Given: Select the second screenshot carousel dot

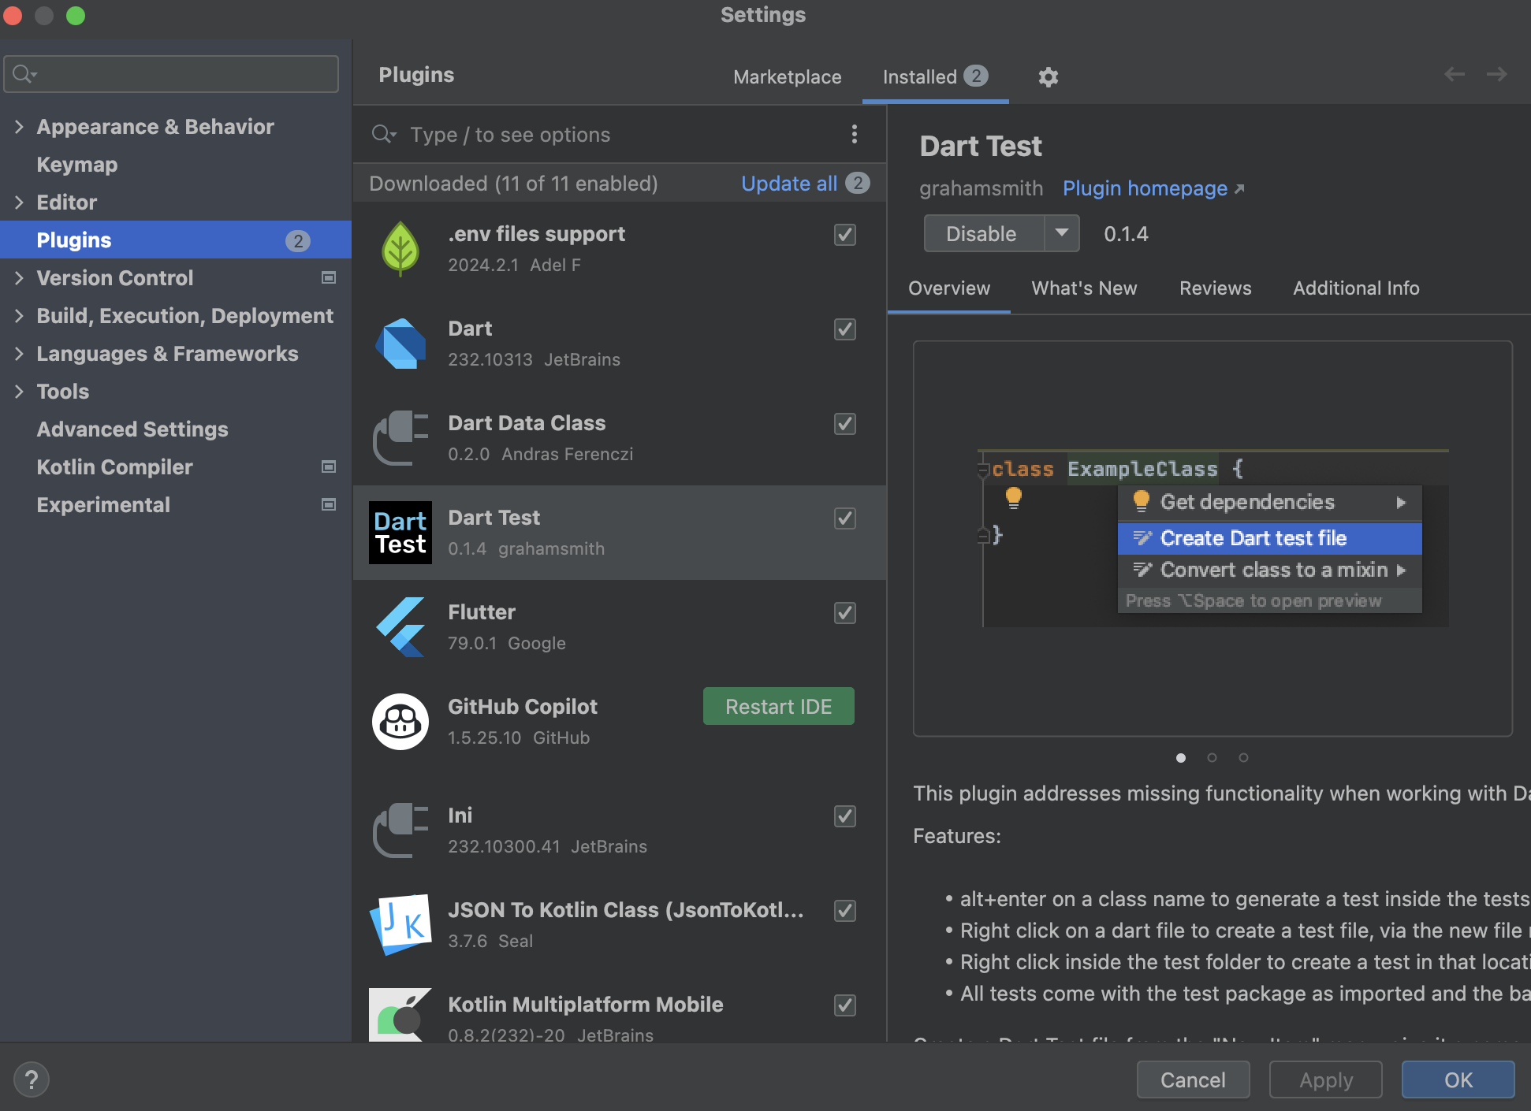Looking at the screenshot, I should coord(1212,757).
